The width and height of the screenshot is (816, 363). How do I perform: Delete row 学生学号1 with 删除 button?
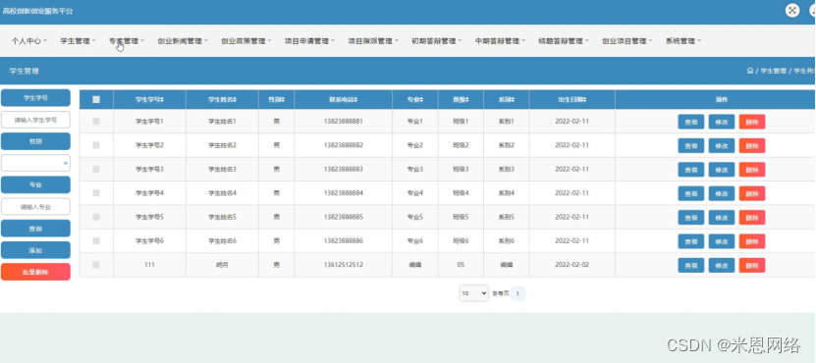click(752, 122)
